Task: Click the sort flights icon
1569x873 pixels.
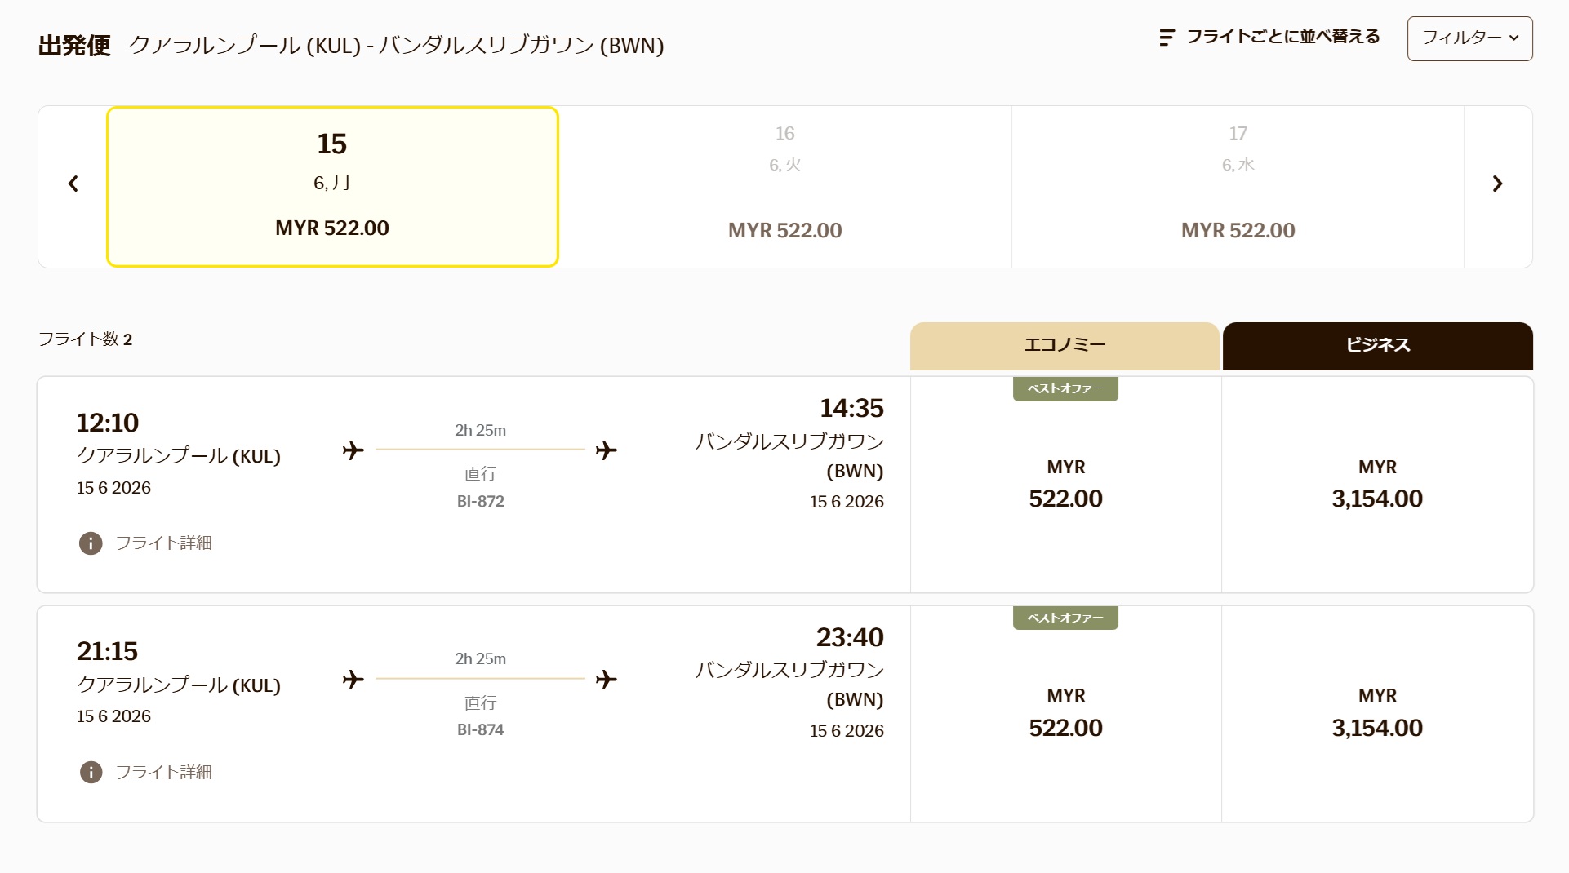Action: (x=1167, y=38)
